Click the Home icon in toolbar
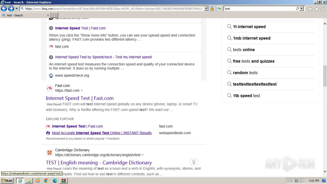Image resolution: width=327 pixels, height=184 pixels. coord(310,9)
